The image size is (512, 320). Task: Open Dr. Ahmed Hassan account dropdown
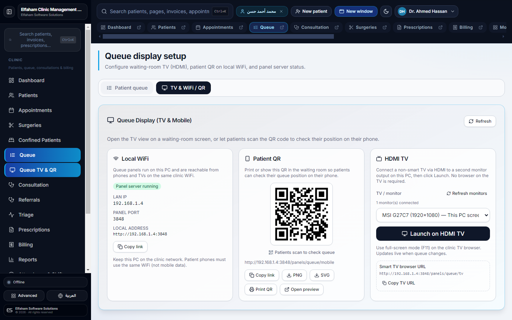pyautogui.click(x=426, y=11)
